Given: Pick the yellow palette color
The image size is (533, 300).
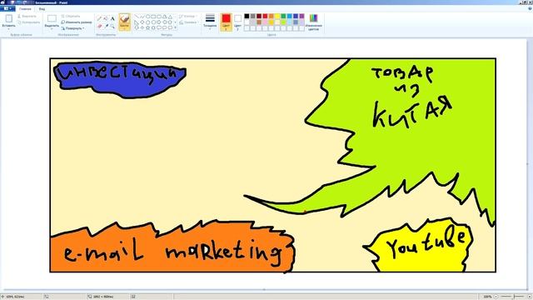Looking at the screenshot, I should coord(277,16).
